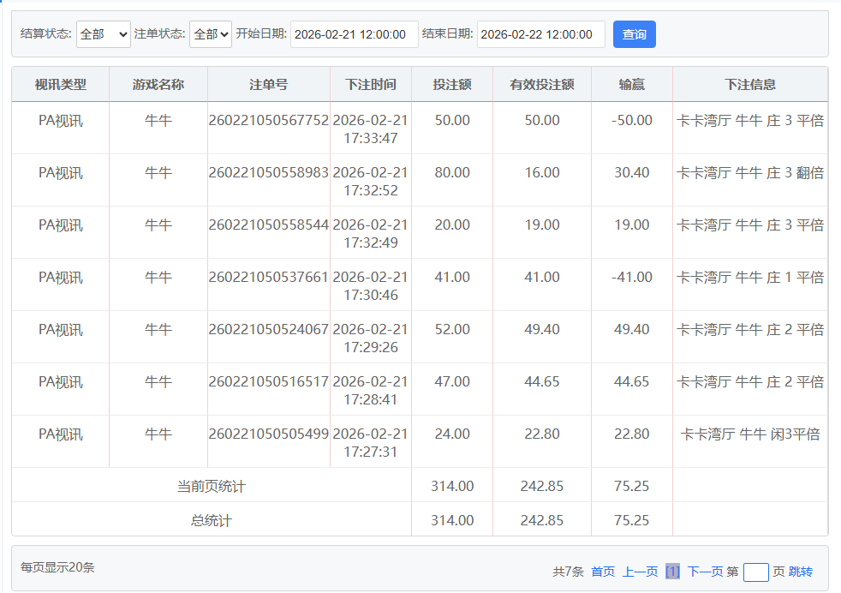Open the 注单状态 dropdown
The height and width of the screenshot is (593, 841).
210,34
